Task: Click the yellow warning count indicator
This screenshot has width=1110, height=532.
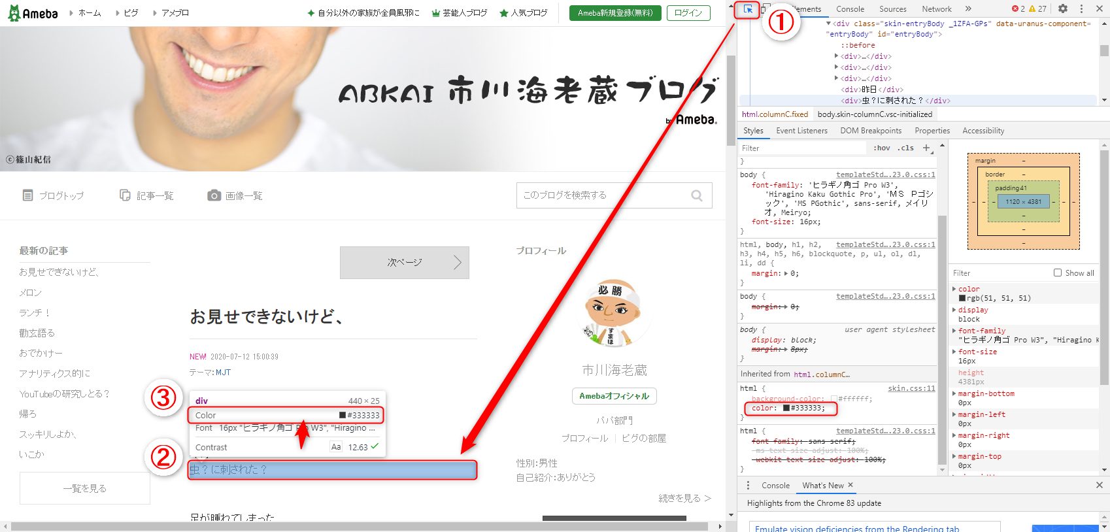Action: click(x=1038, y=8)
